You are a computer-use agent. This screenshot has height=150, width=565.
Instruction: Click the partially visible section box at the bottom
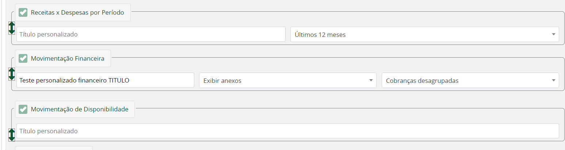click(x=54, y=148)
